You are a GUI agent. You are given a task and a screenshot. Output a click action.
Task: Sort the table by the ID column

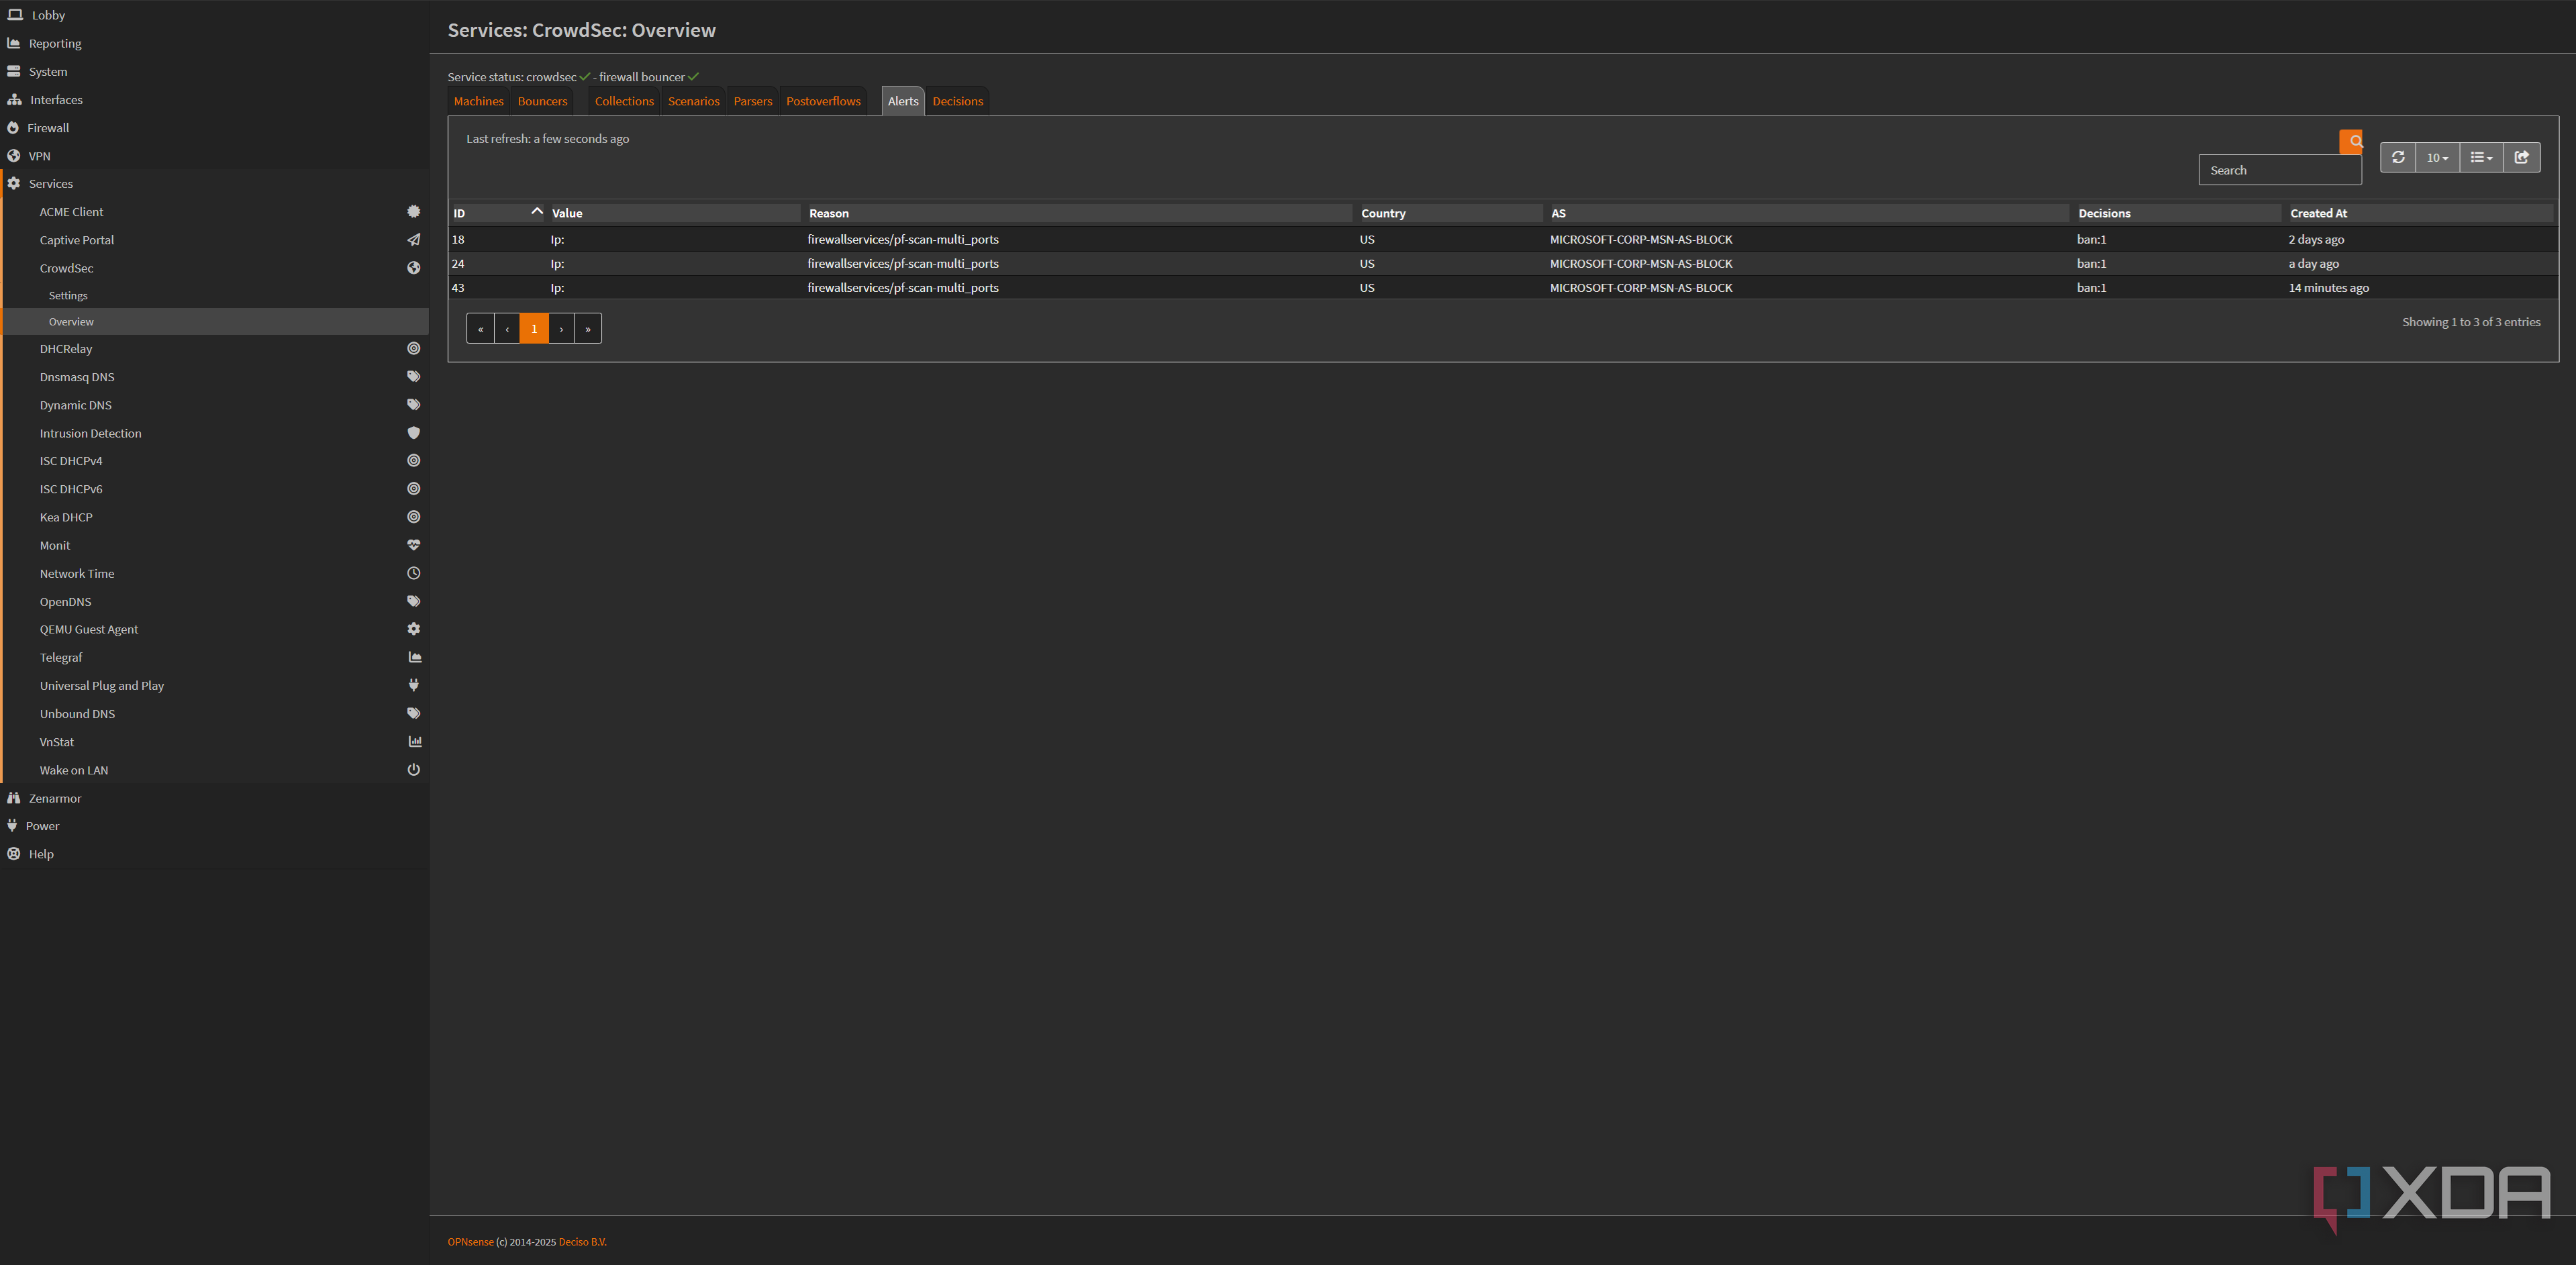click(497, 213)
